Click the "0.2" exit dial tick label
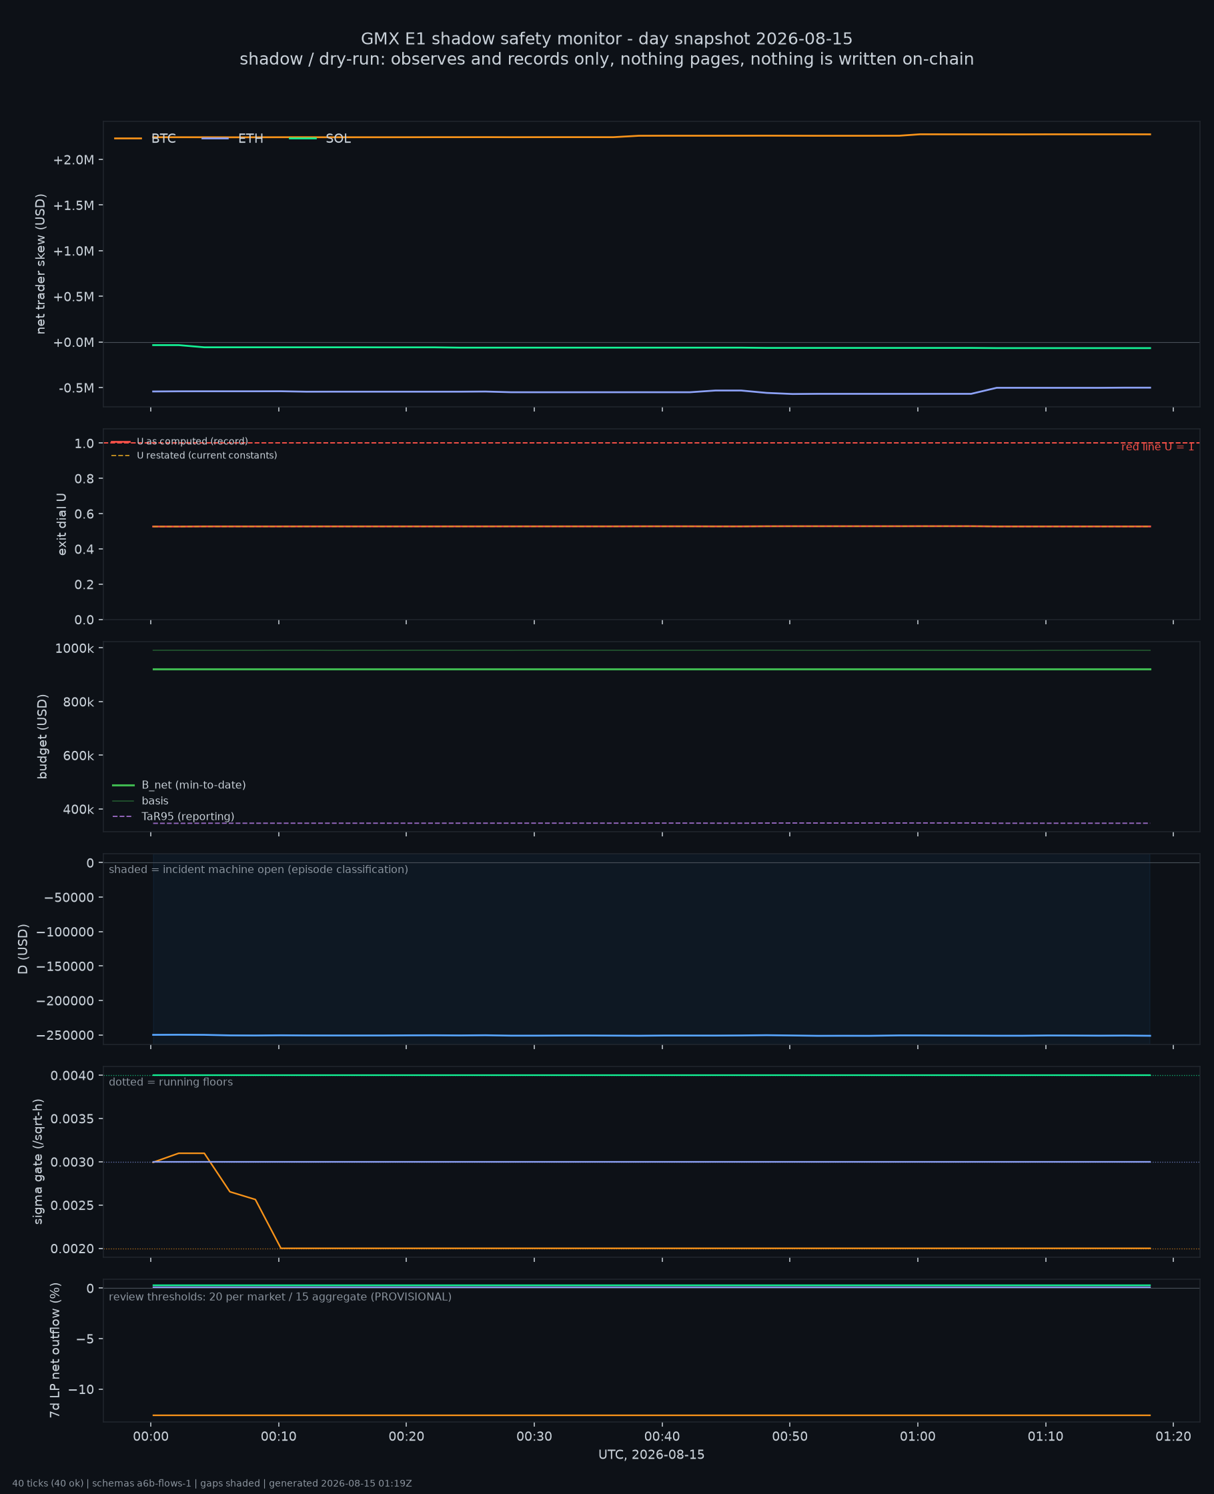The image size is (1214, 1494). [x=85, y=584]
